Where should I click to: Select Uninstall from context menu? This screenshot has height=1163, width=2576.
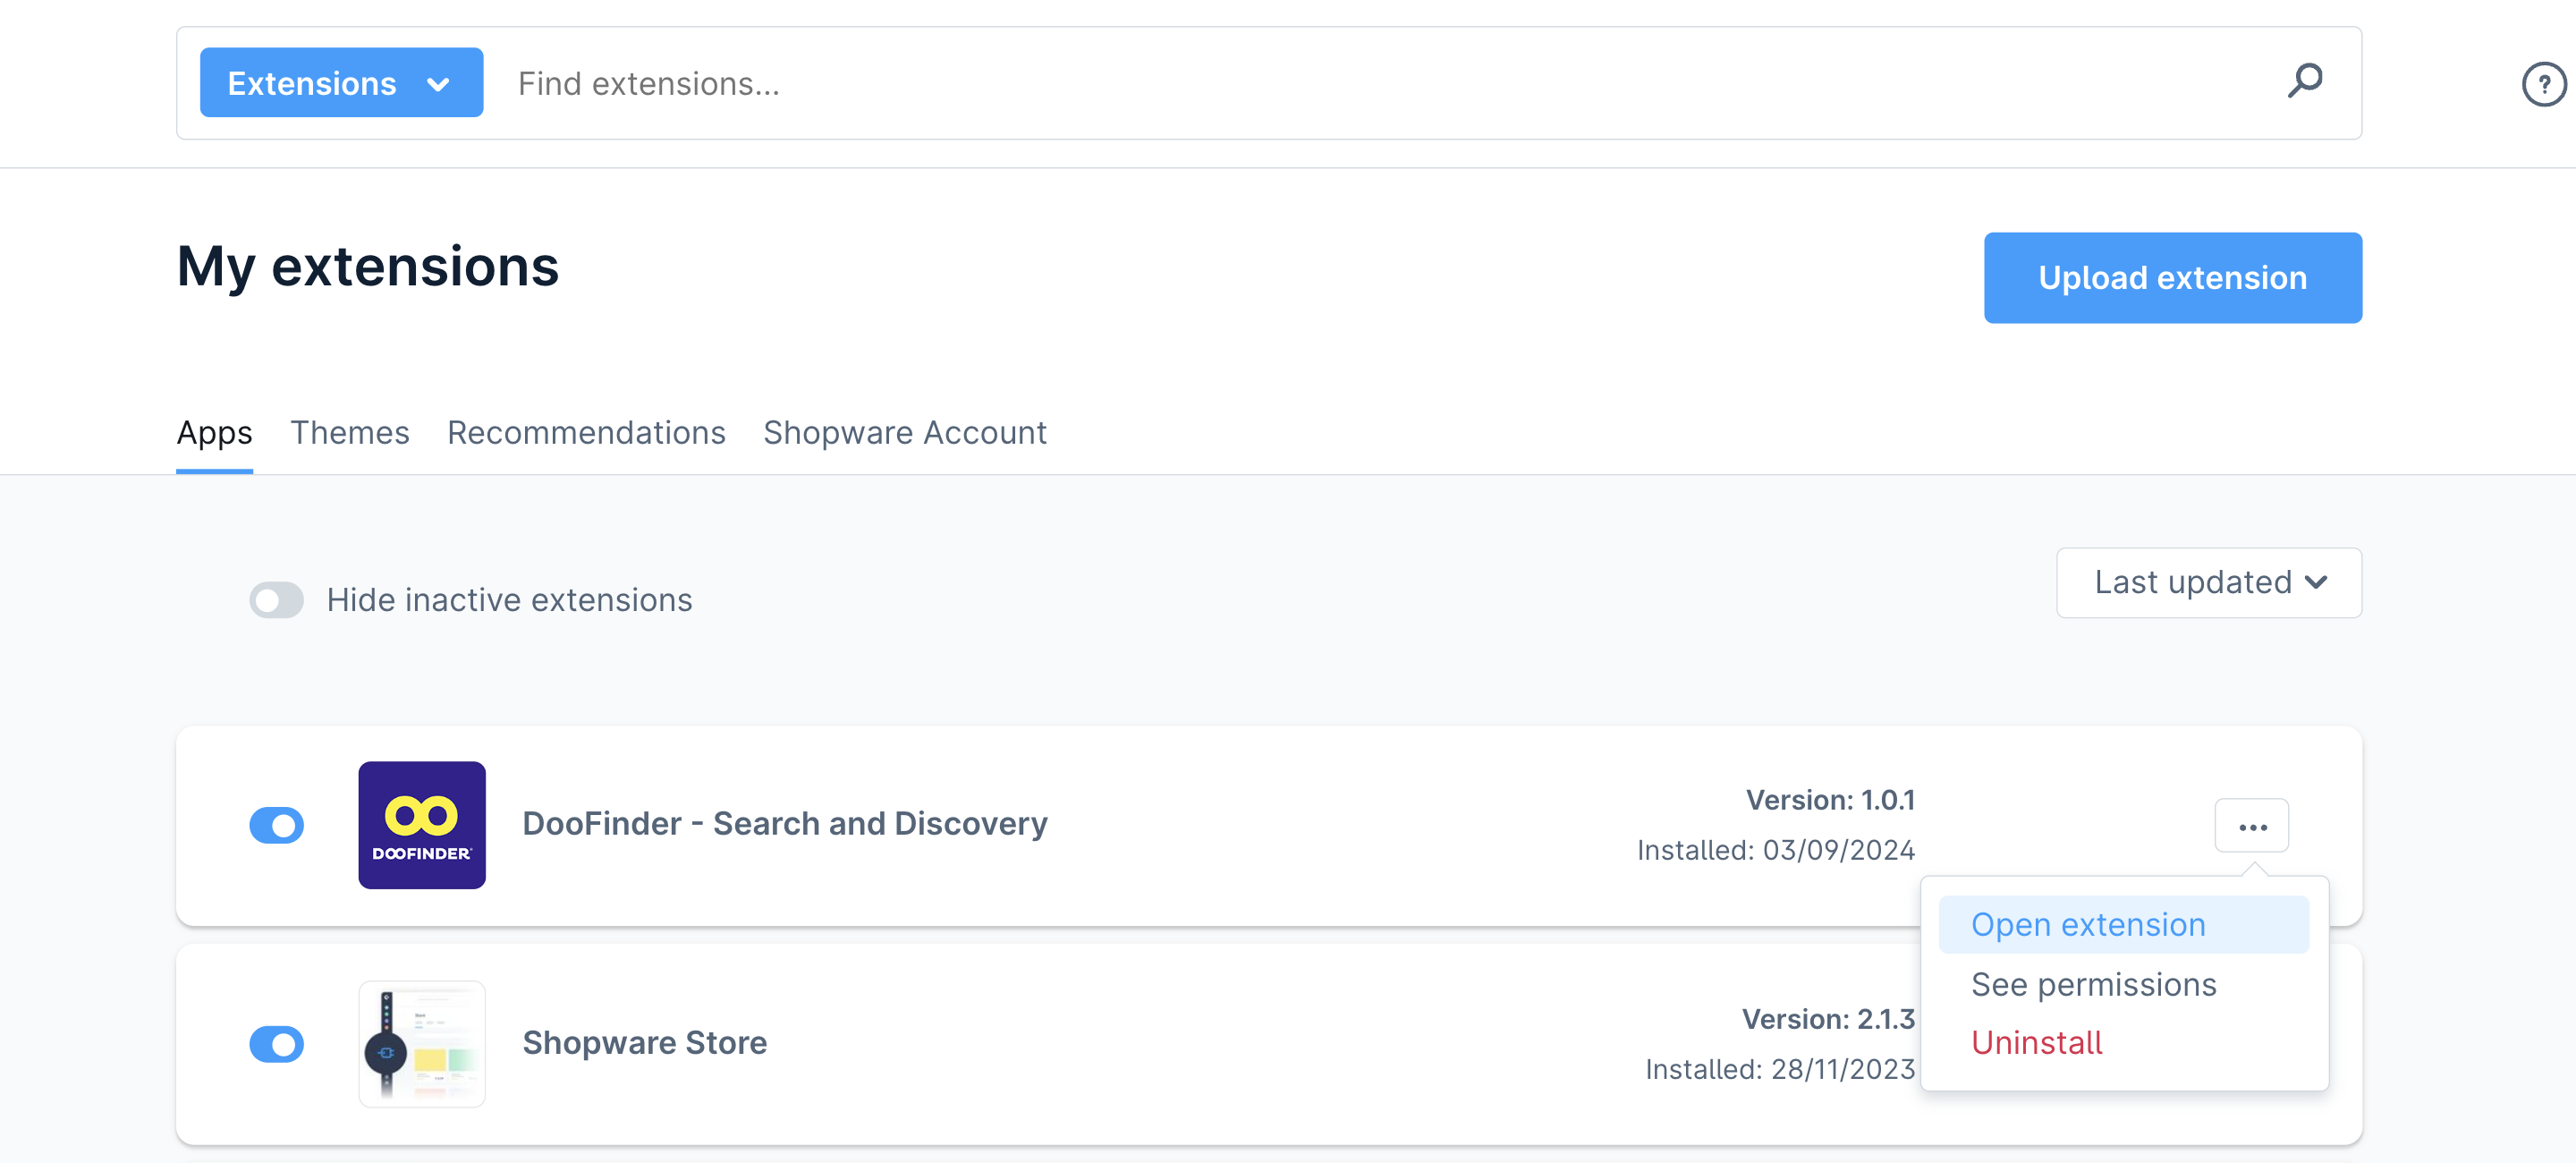pos(2037,1043)
